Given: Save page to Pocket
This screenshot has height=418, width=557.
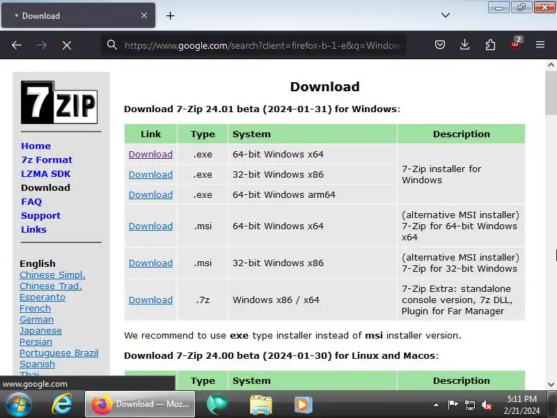Looking at the screenshot, I should (x=440, y=45).
